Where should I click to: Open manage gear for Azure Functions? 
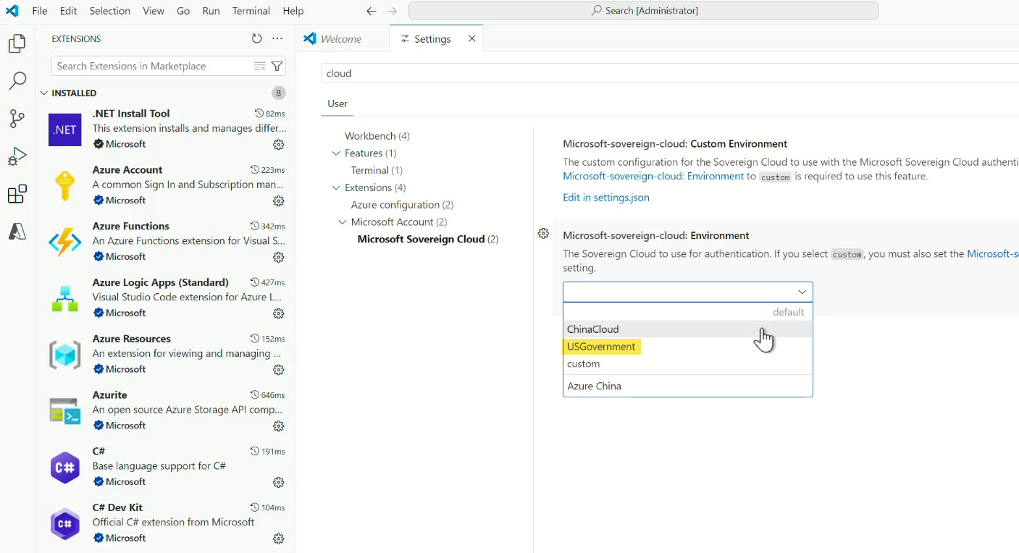tap(278, 257)
